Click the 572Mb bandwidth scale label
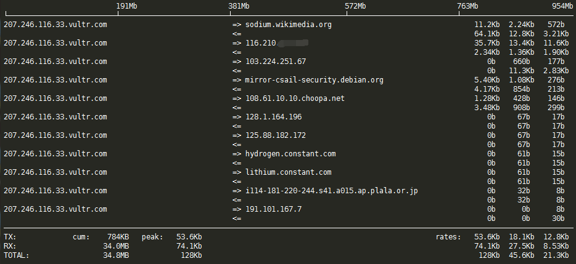 tap(355, 6)
